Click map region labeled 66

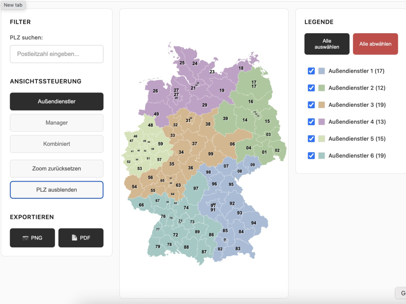(141, 205)
